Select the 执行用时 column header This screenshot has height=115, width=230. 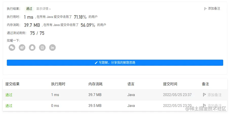(x=58, y=84)
